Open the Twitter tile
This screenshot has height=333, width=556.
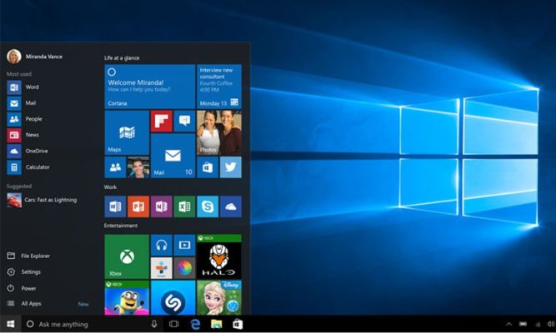[230, 166]
